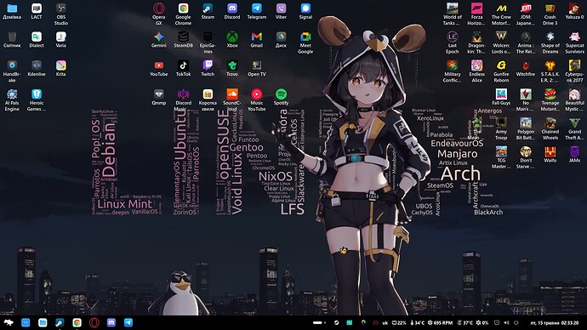Open the Forza Horizon game icon

(x=476, y=14)
